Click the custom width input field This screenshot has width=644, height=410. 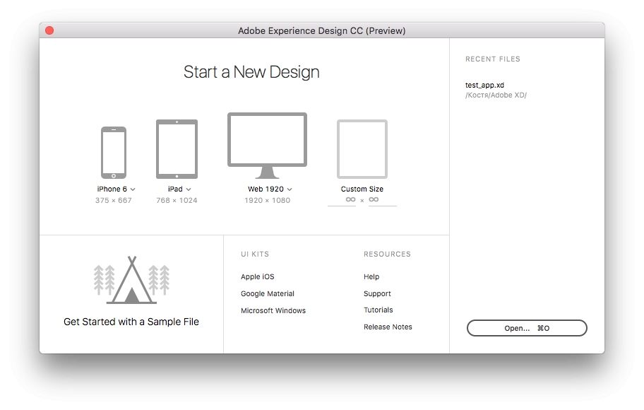tap(342, 200)
